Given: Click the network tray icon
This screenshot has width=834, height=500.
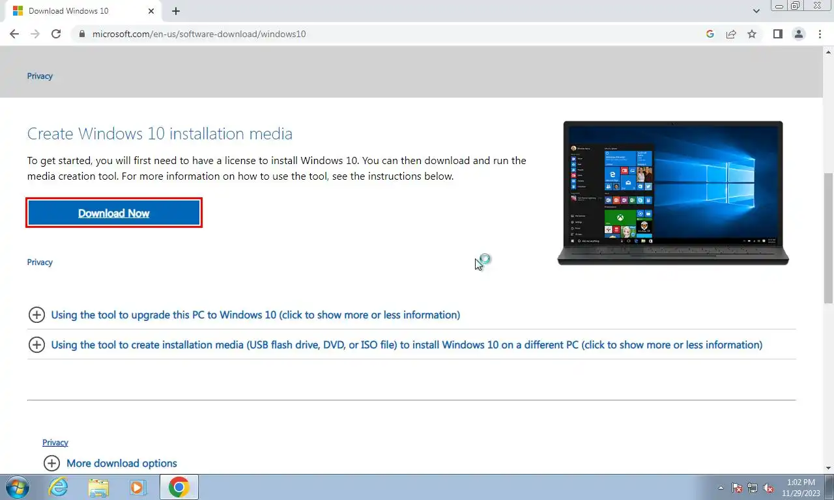Looking at the screenshot, I should pos(753,488).
